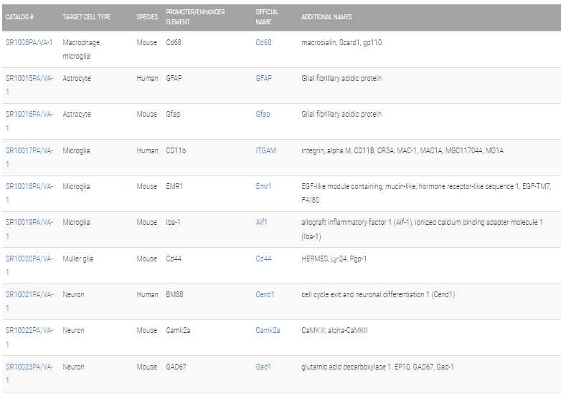Image resolution: width=561 pixels, height=396 pixels.
Task: Open catalog link SR10020PA/VA-1
Action: 29,265
